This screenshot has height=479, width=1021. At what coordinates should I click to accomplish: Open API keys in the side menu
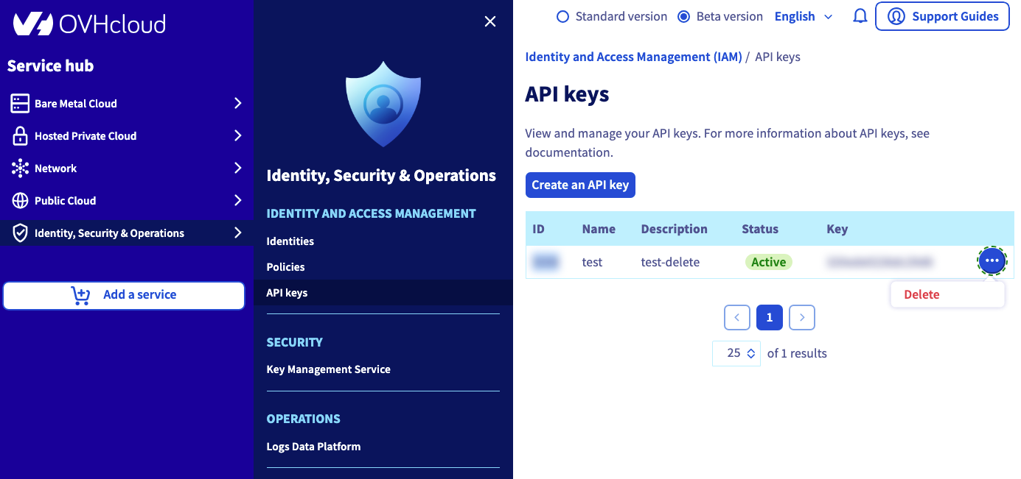287,293
